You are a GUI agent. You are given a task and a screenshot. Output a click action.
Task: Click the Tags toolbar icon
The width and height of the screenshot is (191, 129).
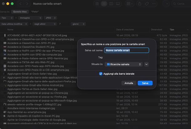[147, 4]
